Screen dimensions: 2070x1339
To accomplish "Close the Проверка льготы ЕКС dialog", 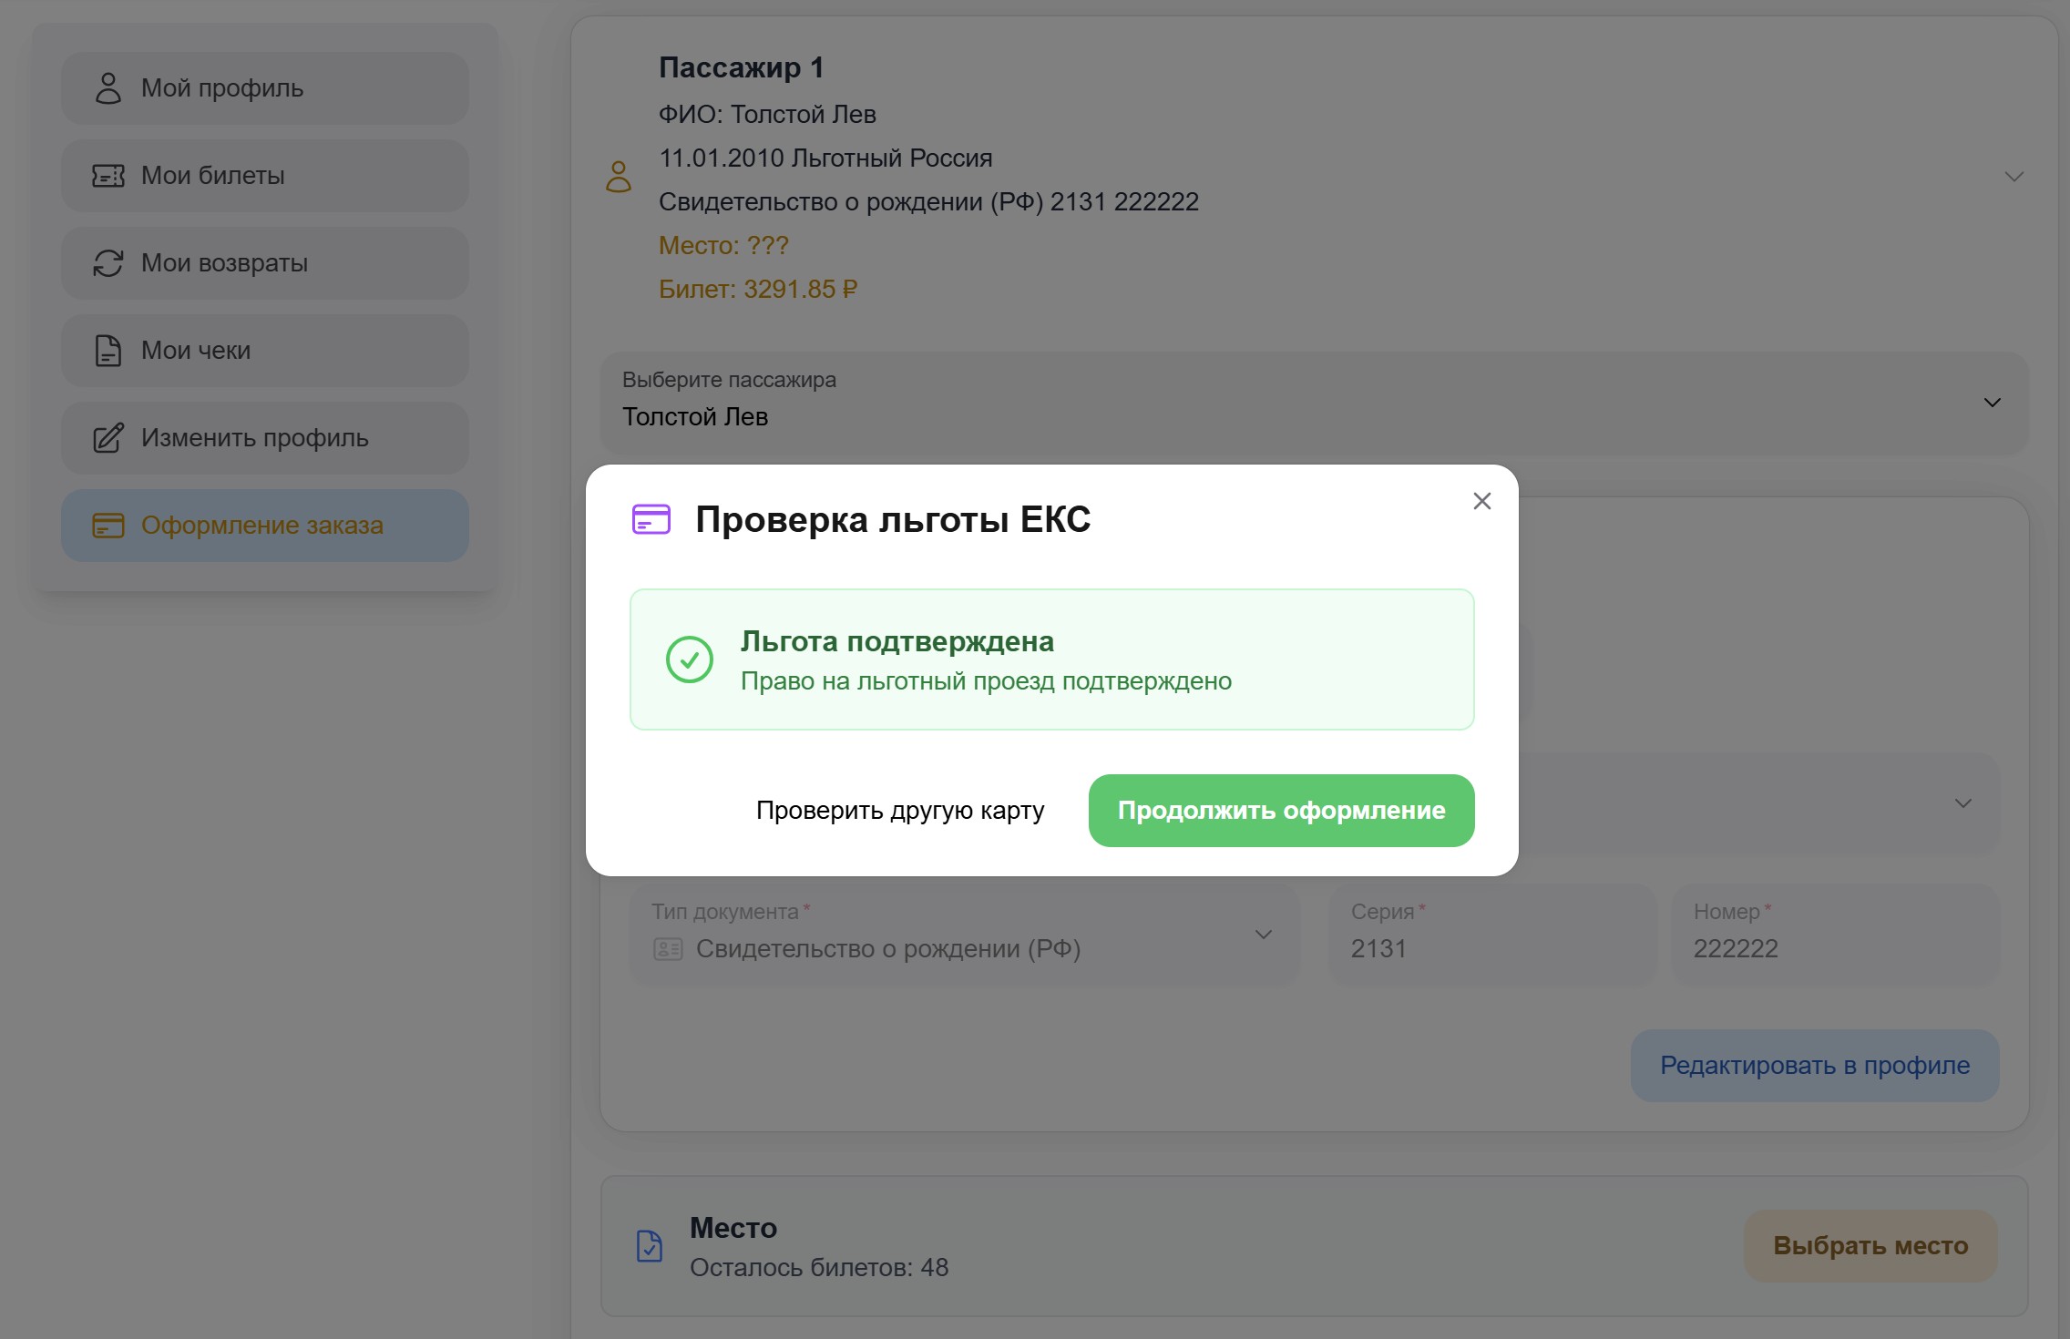I will pyautogui.click(x=1481, y=500).
